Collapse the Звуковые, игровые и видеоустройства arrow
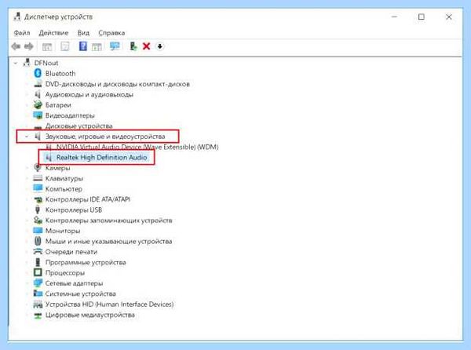This screenshot has width=471, height=350. [x=27, y=137]
